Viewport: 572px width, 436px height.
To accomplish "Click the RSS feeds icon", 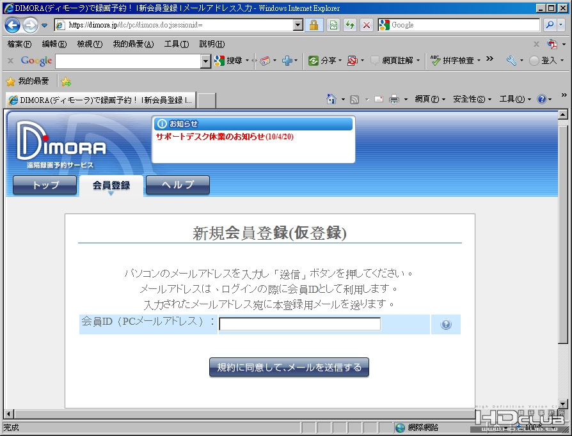I will [x=354, y=100].
